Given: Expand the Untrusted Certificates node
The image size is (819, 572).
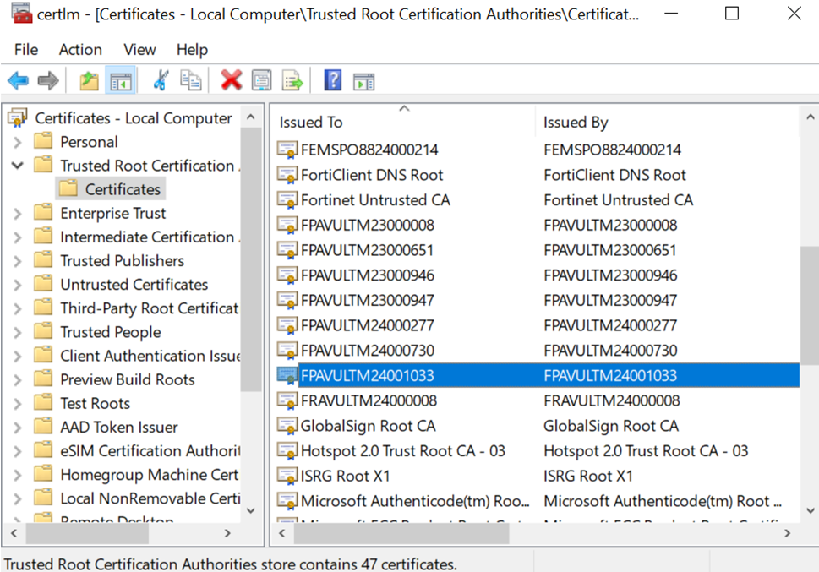Looking at the screenshot, I should (x=17, y=285).
